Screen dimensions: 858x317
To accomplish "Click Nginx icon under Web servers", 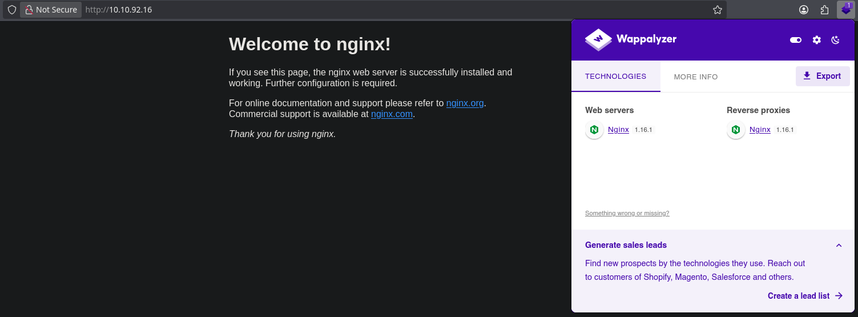I will (x=594, y=130).
